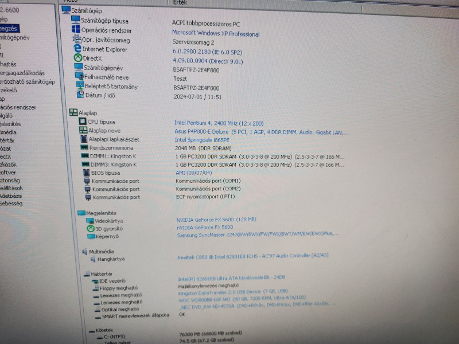The width and height of the screenshot is (459, 344).
Task: Click the BSAFTPZ-2E4F880 computer name value
Action: pos(196,70)
